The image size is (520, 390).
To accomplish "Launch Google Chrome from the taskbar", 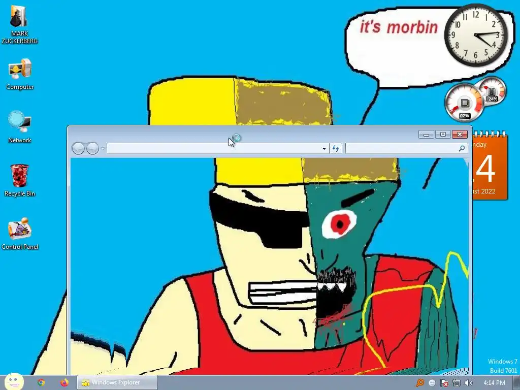I will [41, 382].
